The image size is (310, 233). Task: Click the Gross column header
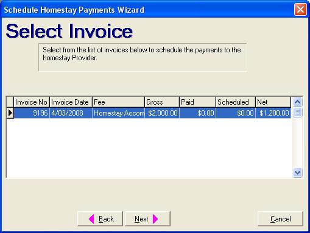pos(162,102)
